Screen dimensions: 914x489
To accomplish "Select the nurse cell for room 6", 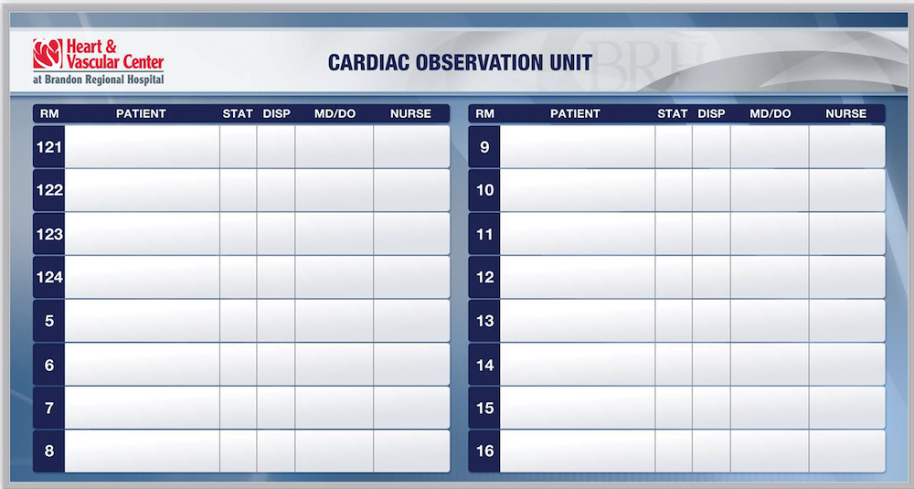I will (x=411, y=365).
